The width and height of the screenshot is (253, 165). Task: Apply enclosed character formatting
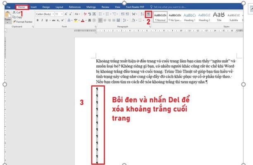(x=94, y=20)
